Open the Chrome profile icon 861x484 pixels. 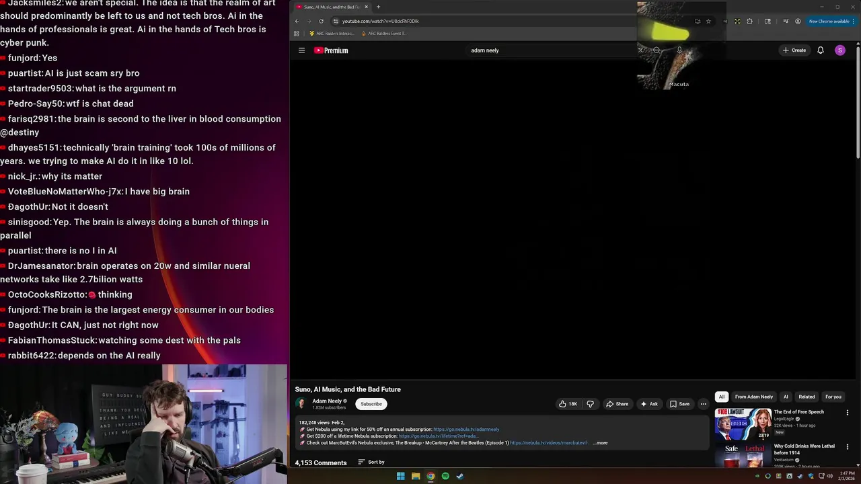pyautogui.click(x=798, y=21)
